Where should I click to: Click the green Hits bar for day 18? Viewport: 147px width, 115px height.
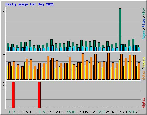tap(82, 43)
